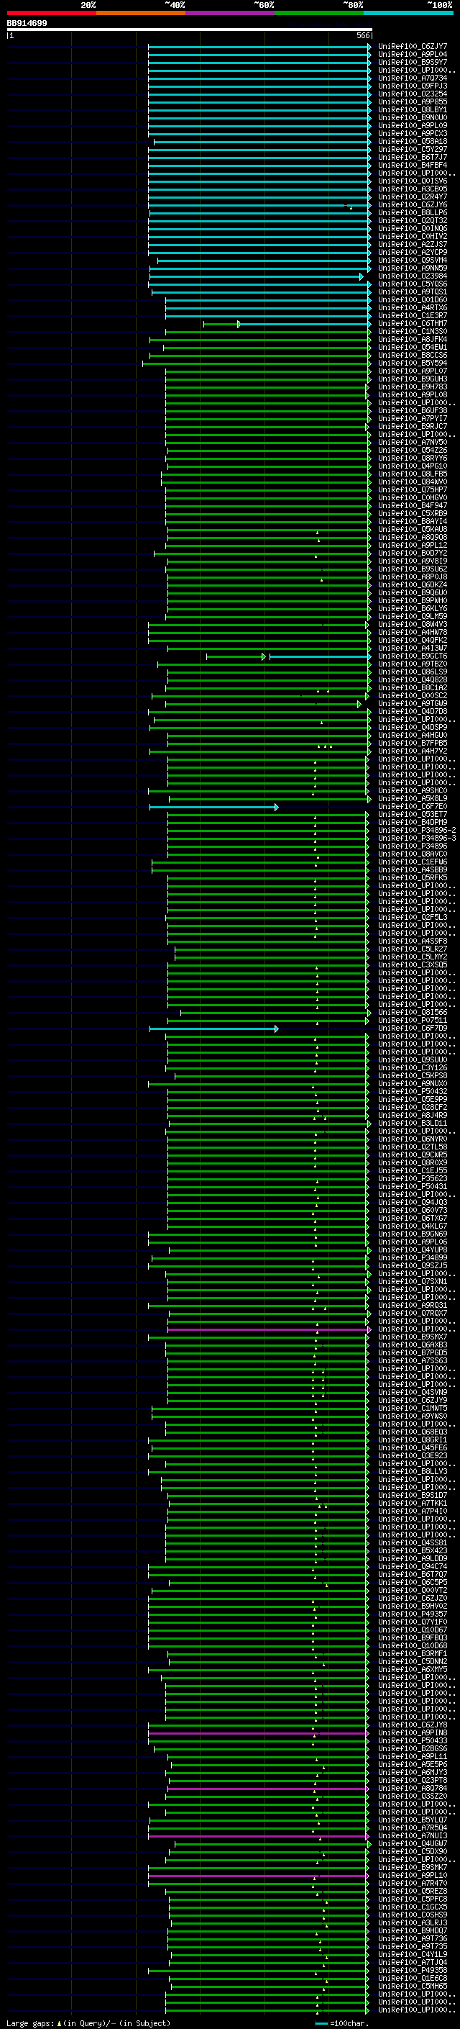Select hit UniRef100_C6THM7
Screen dimensions: 460x2029
(412, 324)
